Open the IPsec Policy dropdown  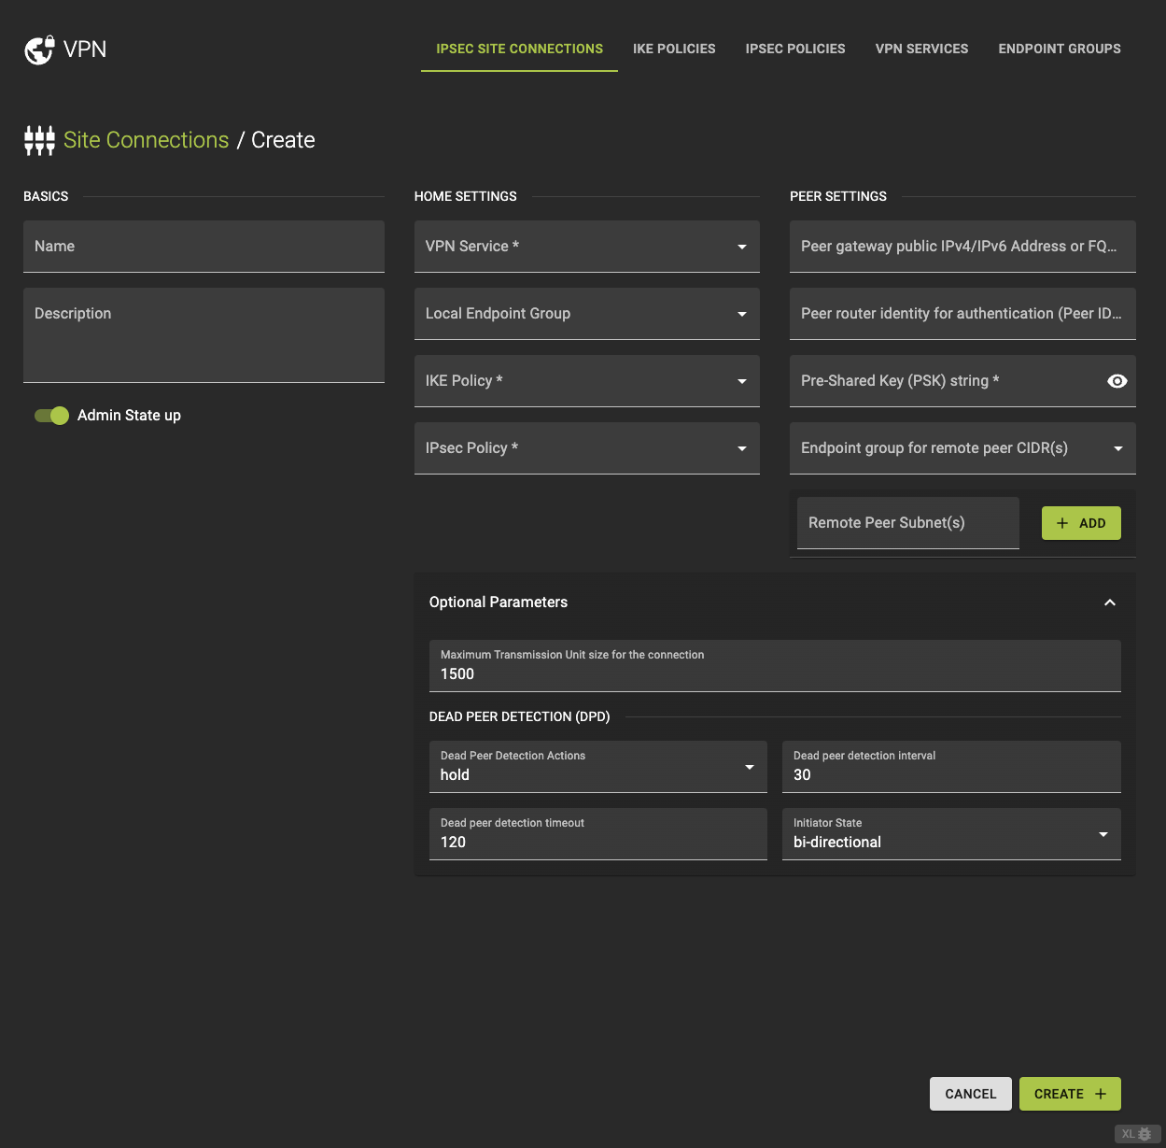click(x=586, y=448)
